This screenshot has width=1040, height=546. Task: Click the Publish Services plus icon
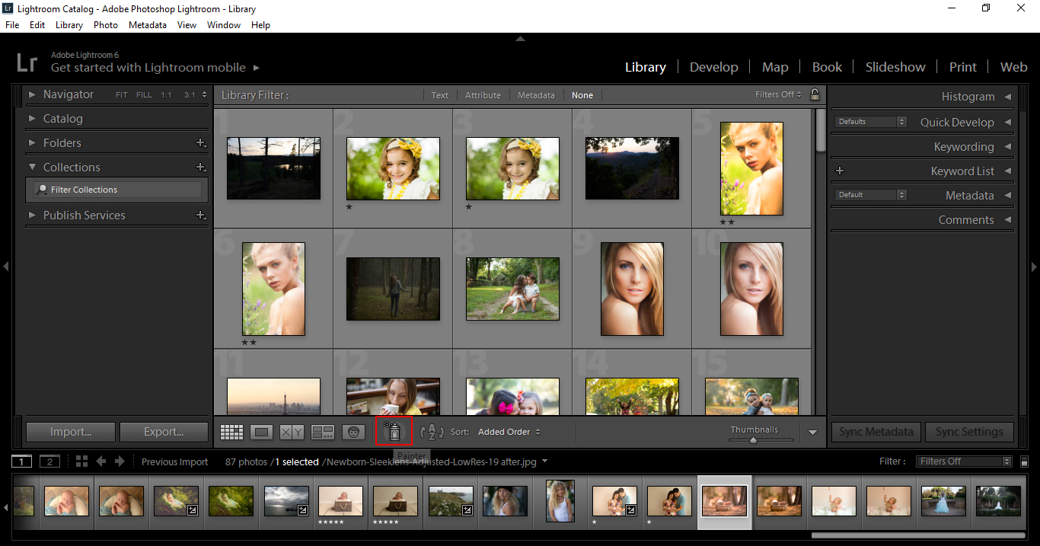[x=201, y=216]
